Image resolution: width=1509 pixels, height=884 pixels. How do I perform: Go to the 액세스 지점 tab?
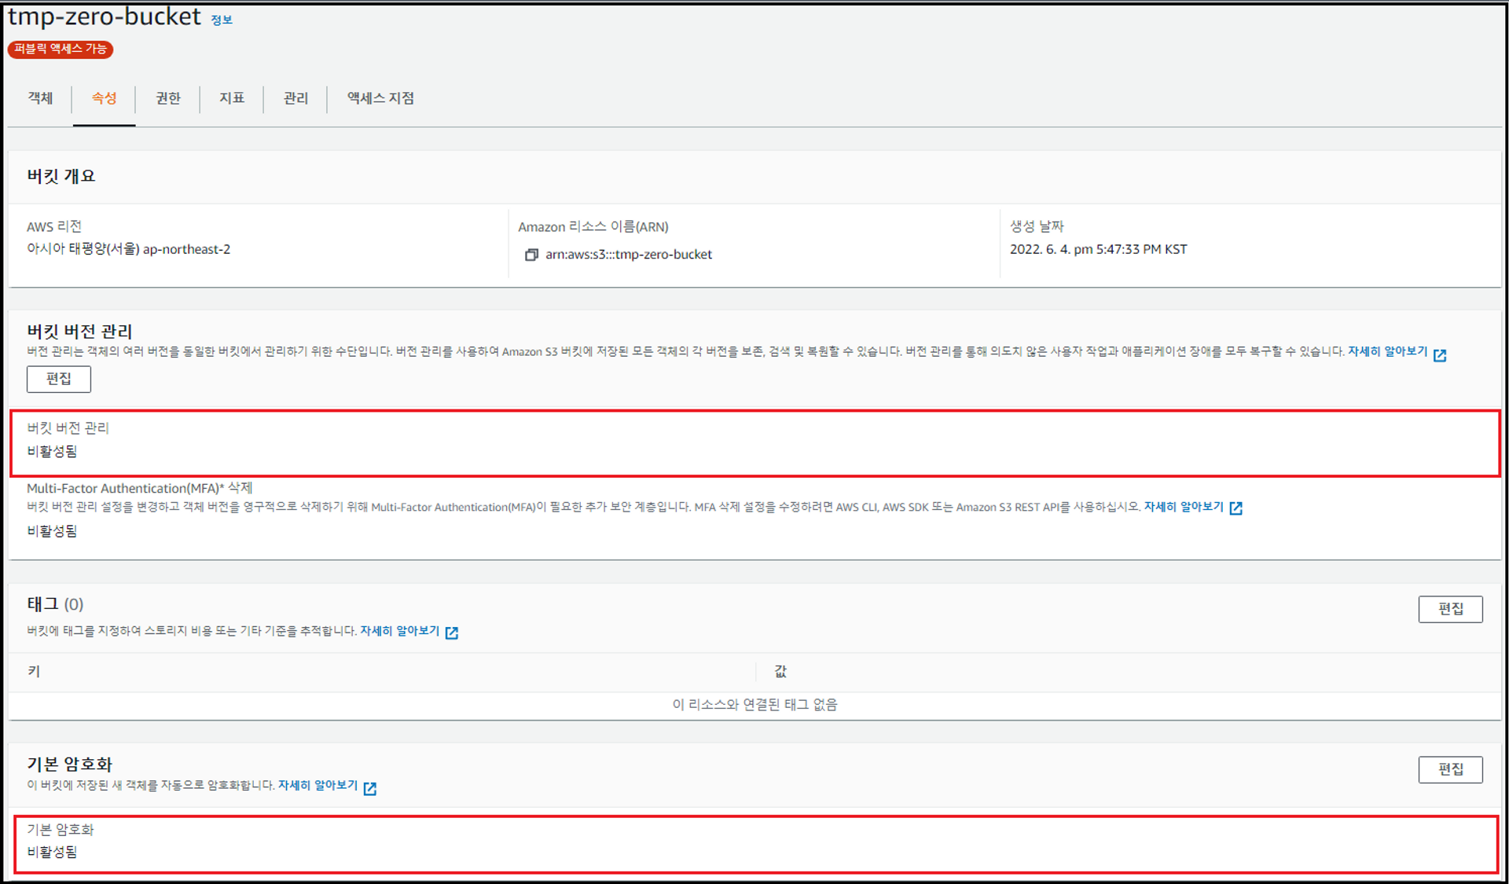click(380, 98)
